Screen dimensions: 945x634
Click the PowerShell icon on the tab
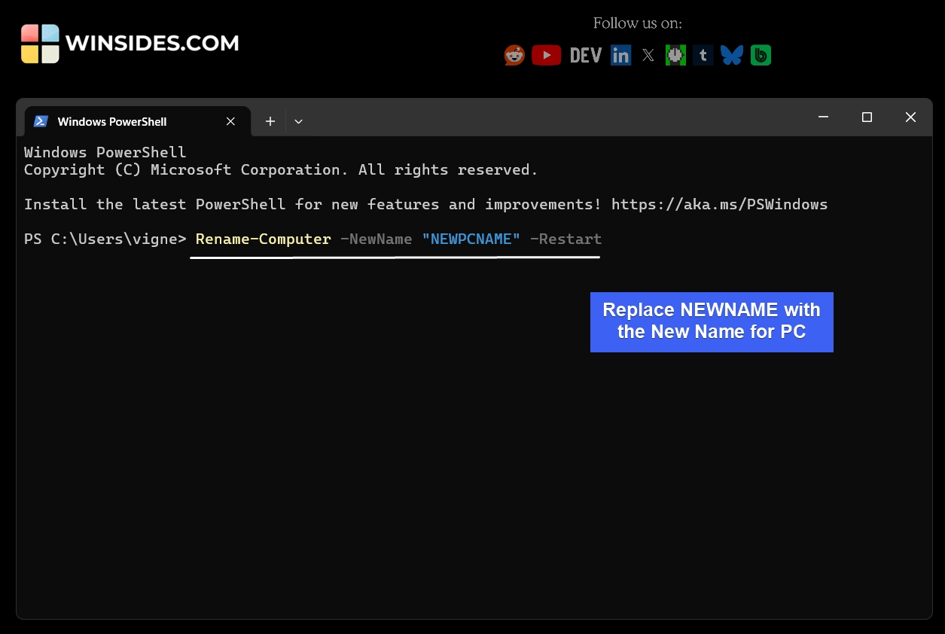(41, 120)
